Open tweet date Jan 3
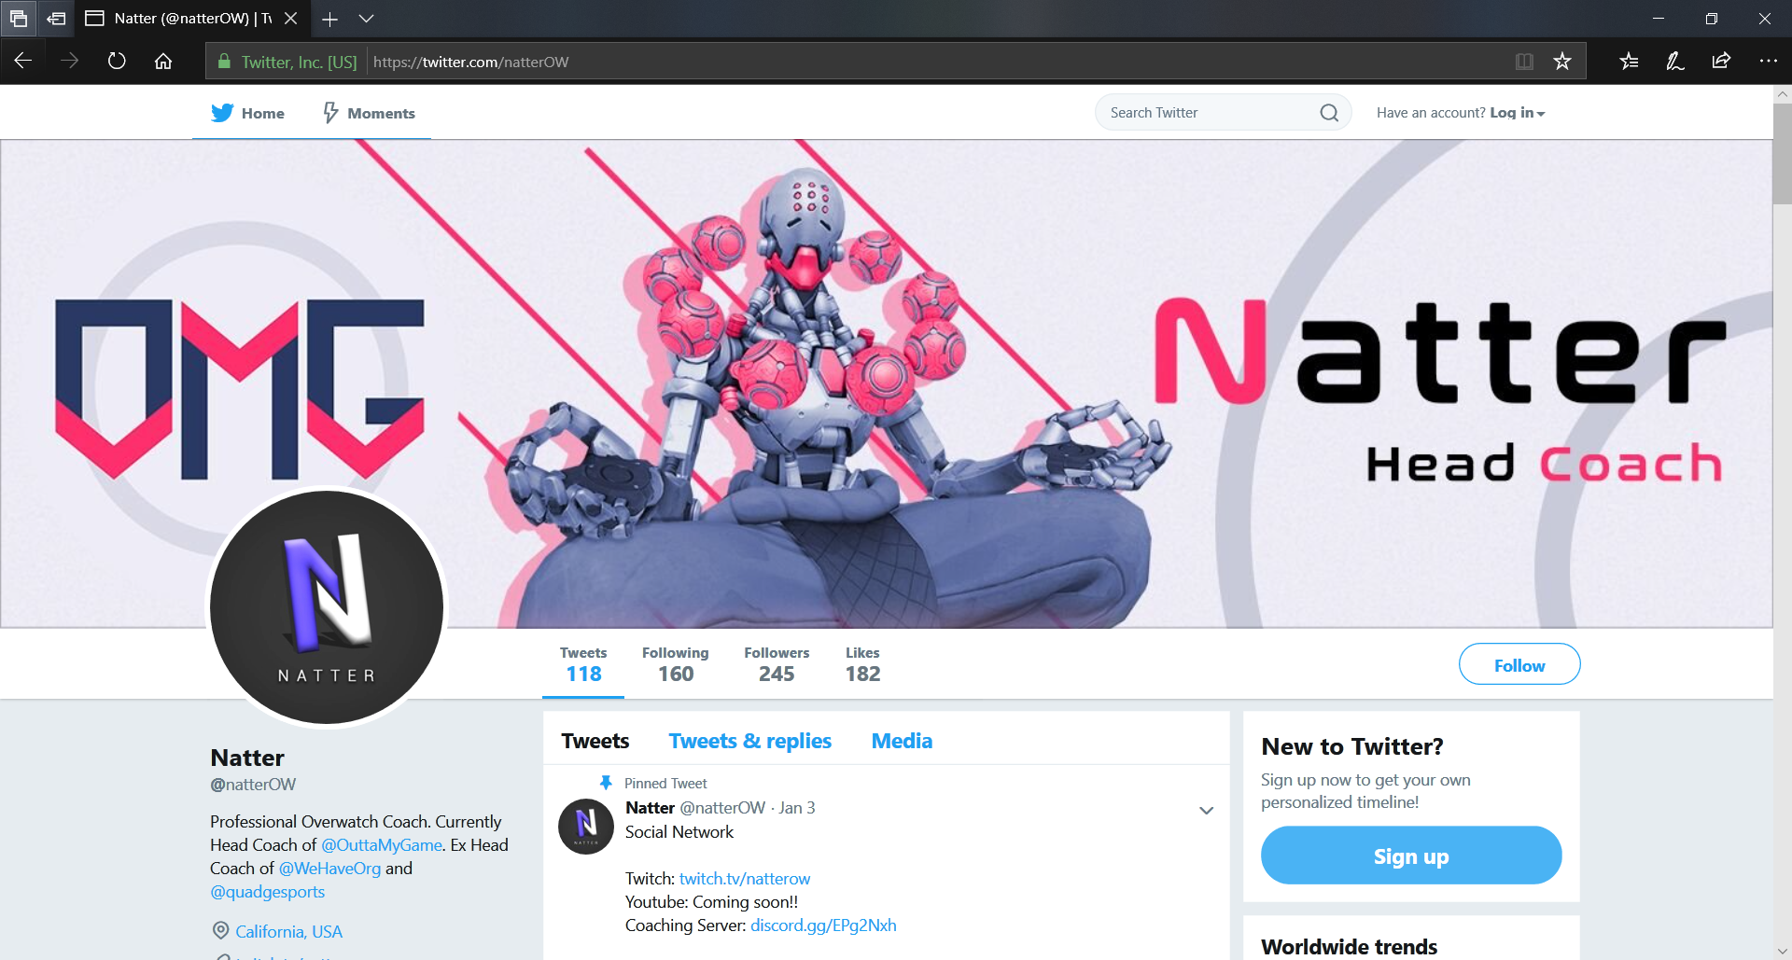1792x960 pixels. pyautogui.click(x=797, y=808)
